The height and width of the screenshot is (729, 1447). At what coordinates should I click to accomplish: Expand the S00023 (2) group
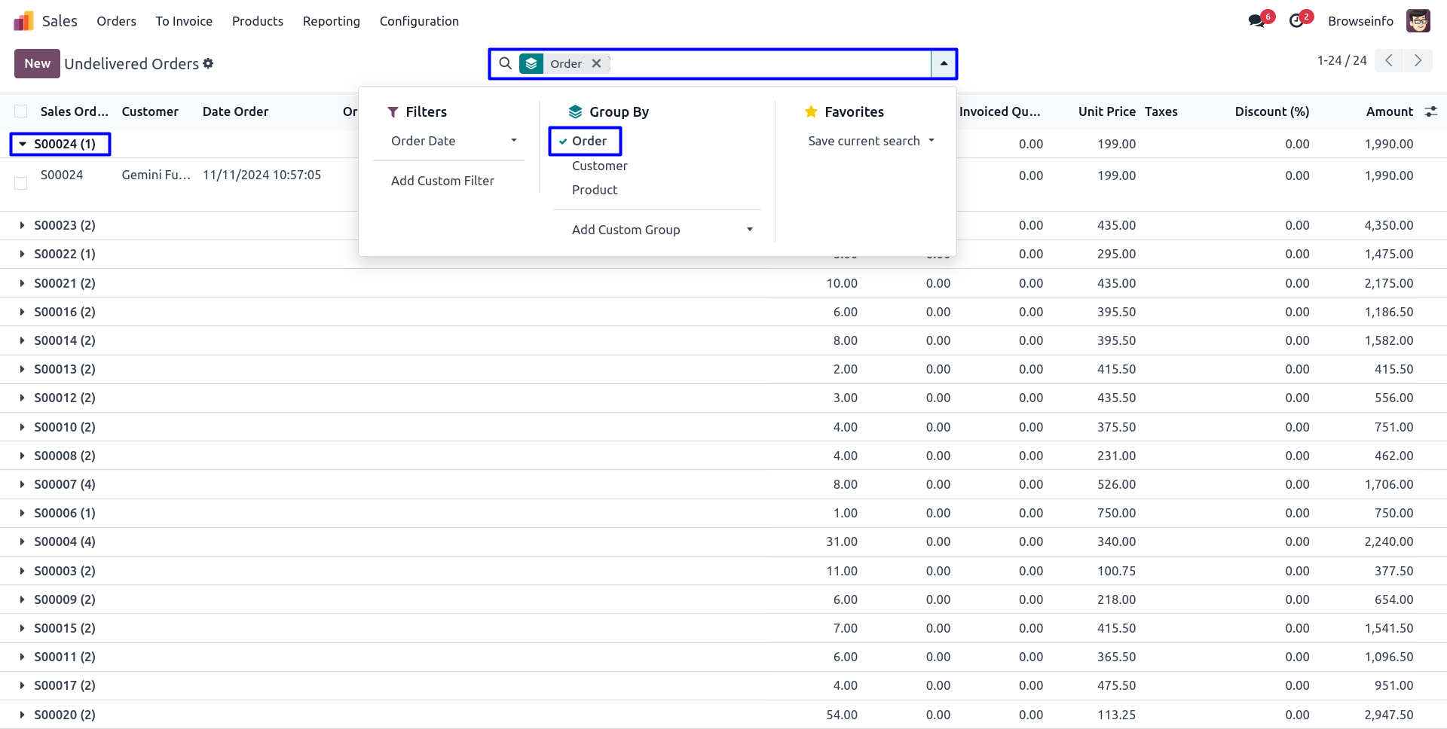coord(64,225)
